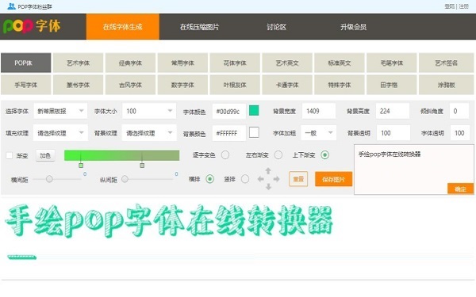Open the 字体加粗 weight dropdown
This screenshot has width=476, height=297.
318,133
